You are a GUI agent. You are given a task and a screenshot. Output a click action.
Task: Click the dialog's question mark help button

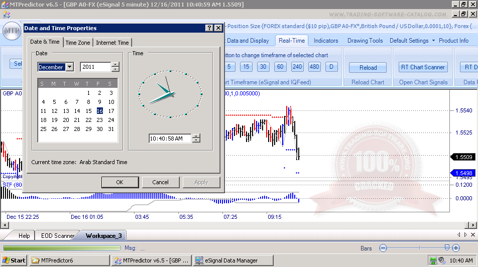coord(209,28)
